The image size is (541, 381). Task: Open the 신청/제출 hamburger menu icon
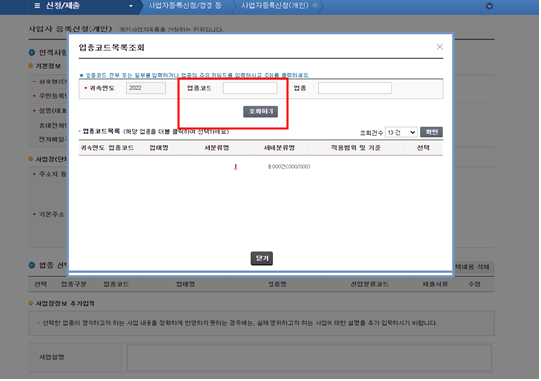tap(37, 6)
